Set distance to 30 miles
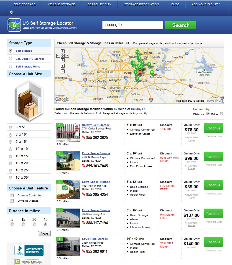Viewport: 232px width, 265px height. (x=34, y=224)
